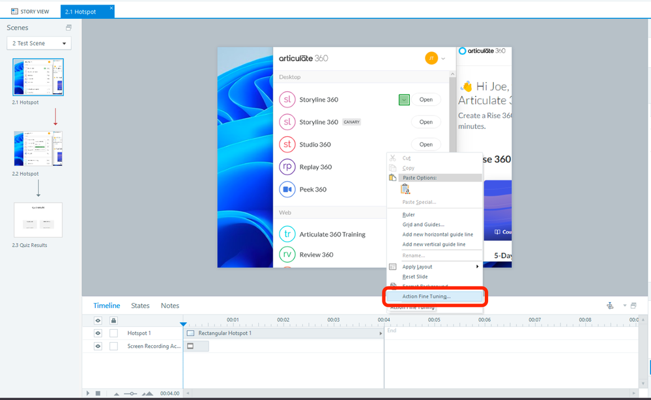651x400 pixels.
Task: Click the timeline zoom slider handle
Action: (132, 393)
